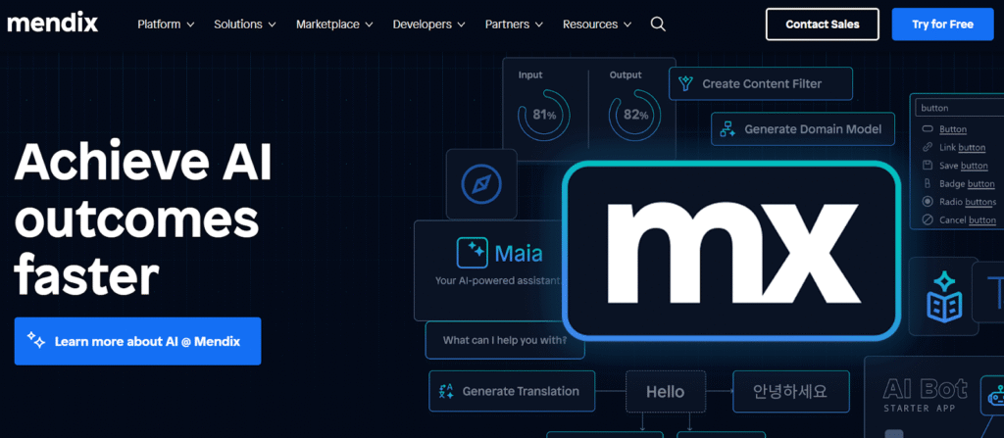Click the Output 82% progress ring
1004x438 pixels.
pos(634,116)
